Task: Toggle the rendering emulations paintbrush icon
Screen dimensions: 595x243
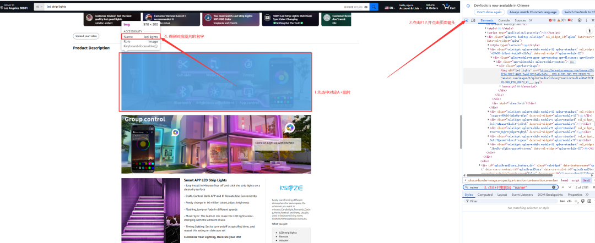Action: coord(582,201)
